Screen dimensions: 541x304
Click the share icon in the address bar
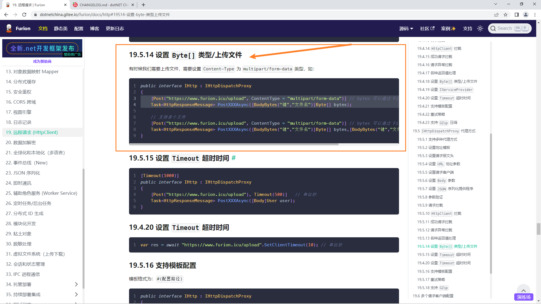tap(496, 14)
